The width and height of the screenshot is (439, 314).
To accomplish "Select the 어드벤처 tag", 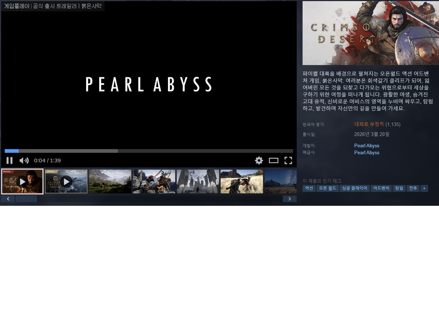I will pyautogui.click(x=381, y=188).
